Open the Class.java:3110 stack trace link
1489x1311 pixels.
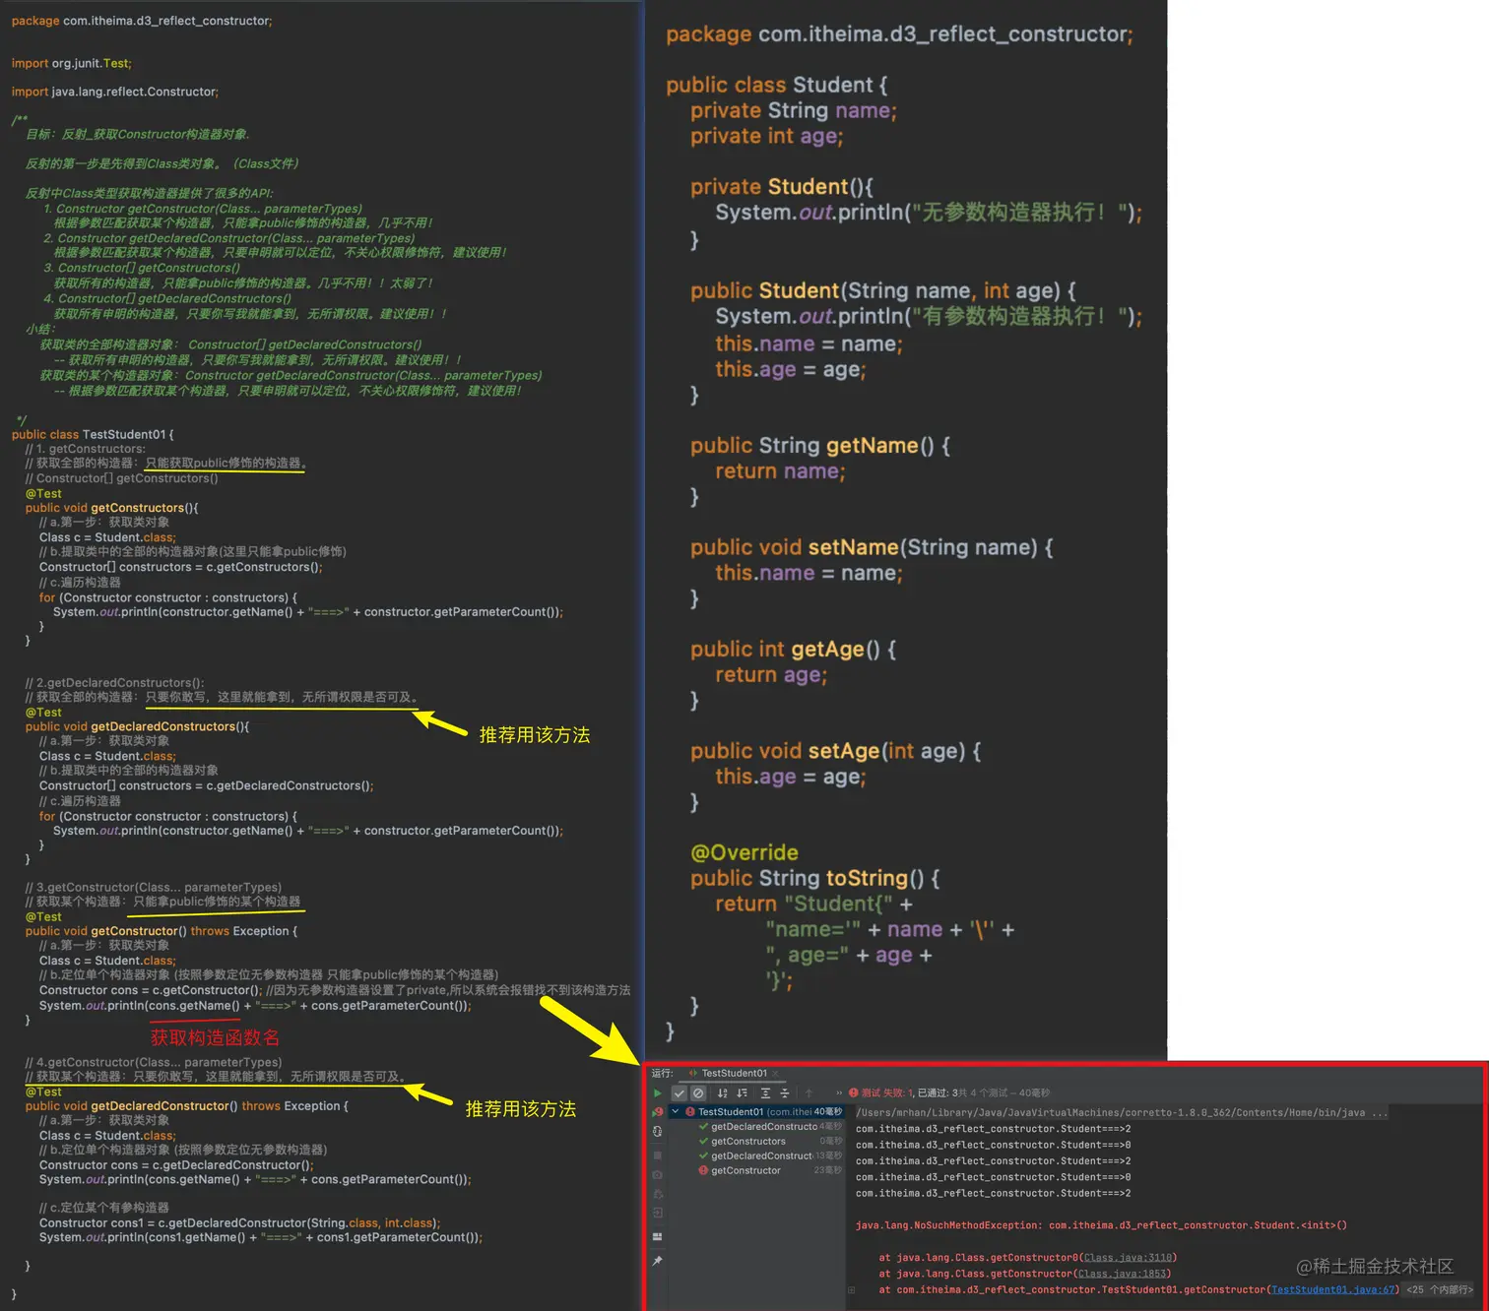click(1127, 1258)
